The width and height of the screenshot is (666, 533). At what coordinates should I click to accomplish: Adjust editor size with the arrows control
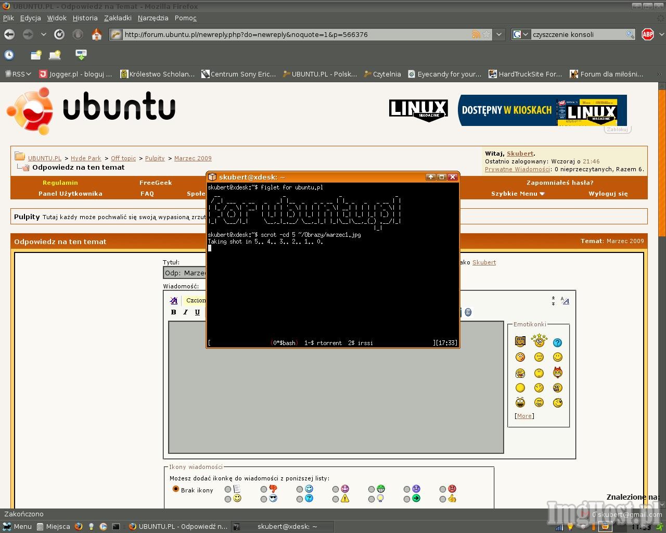(x=553, y=301)
